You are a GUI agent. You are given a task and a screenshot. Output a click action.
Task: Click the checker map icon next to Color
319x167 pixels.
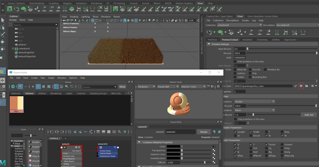pos(214,146)
